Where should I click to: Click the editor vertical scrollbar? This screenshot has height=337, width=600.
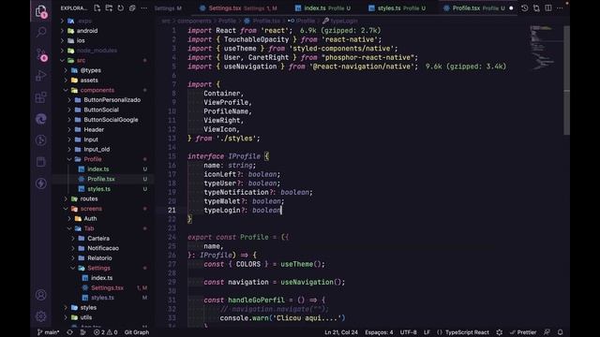(566, 81)
